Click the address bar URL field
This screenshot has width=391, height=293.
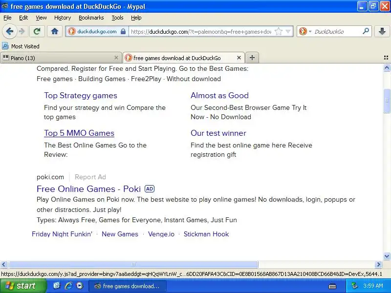pos(201,32)
